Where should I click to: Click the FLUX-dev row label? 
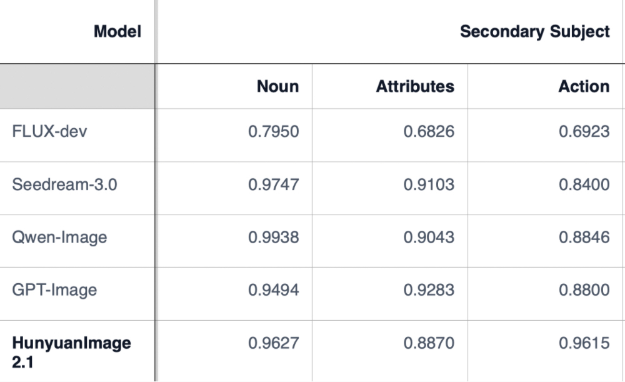[49, 132]
